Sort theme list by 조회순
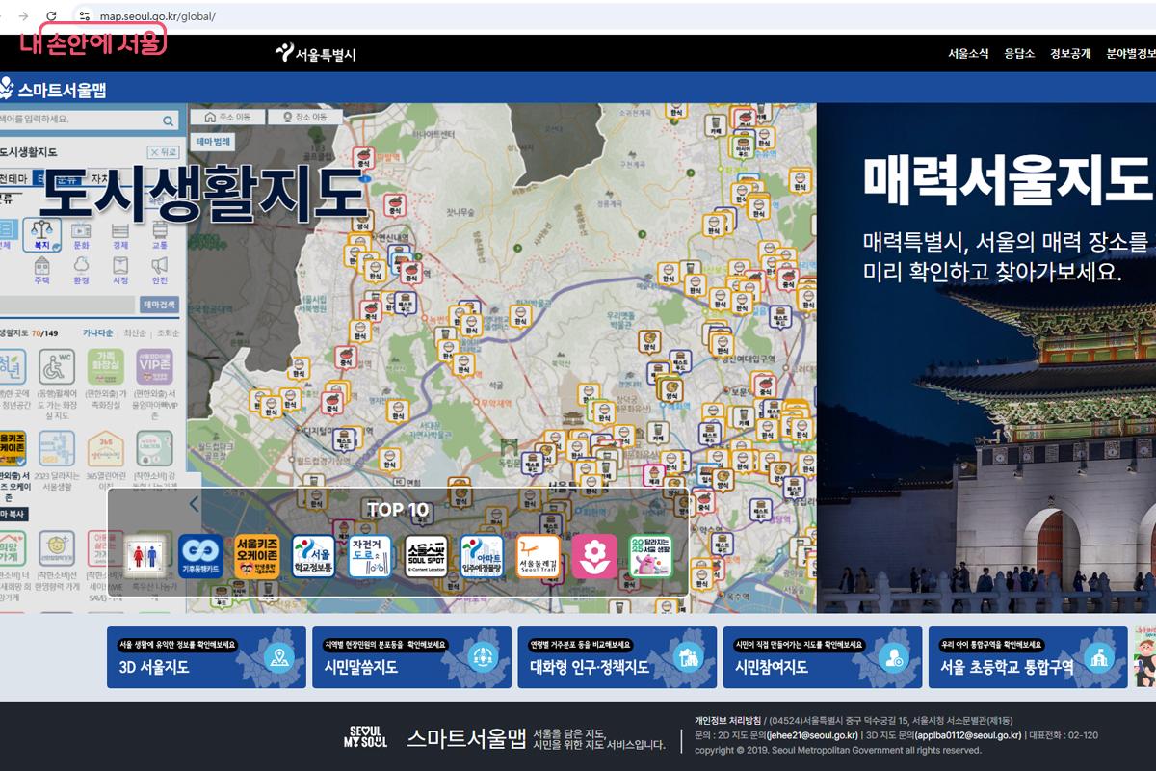The image size is (1156, 771). [168, 332]
